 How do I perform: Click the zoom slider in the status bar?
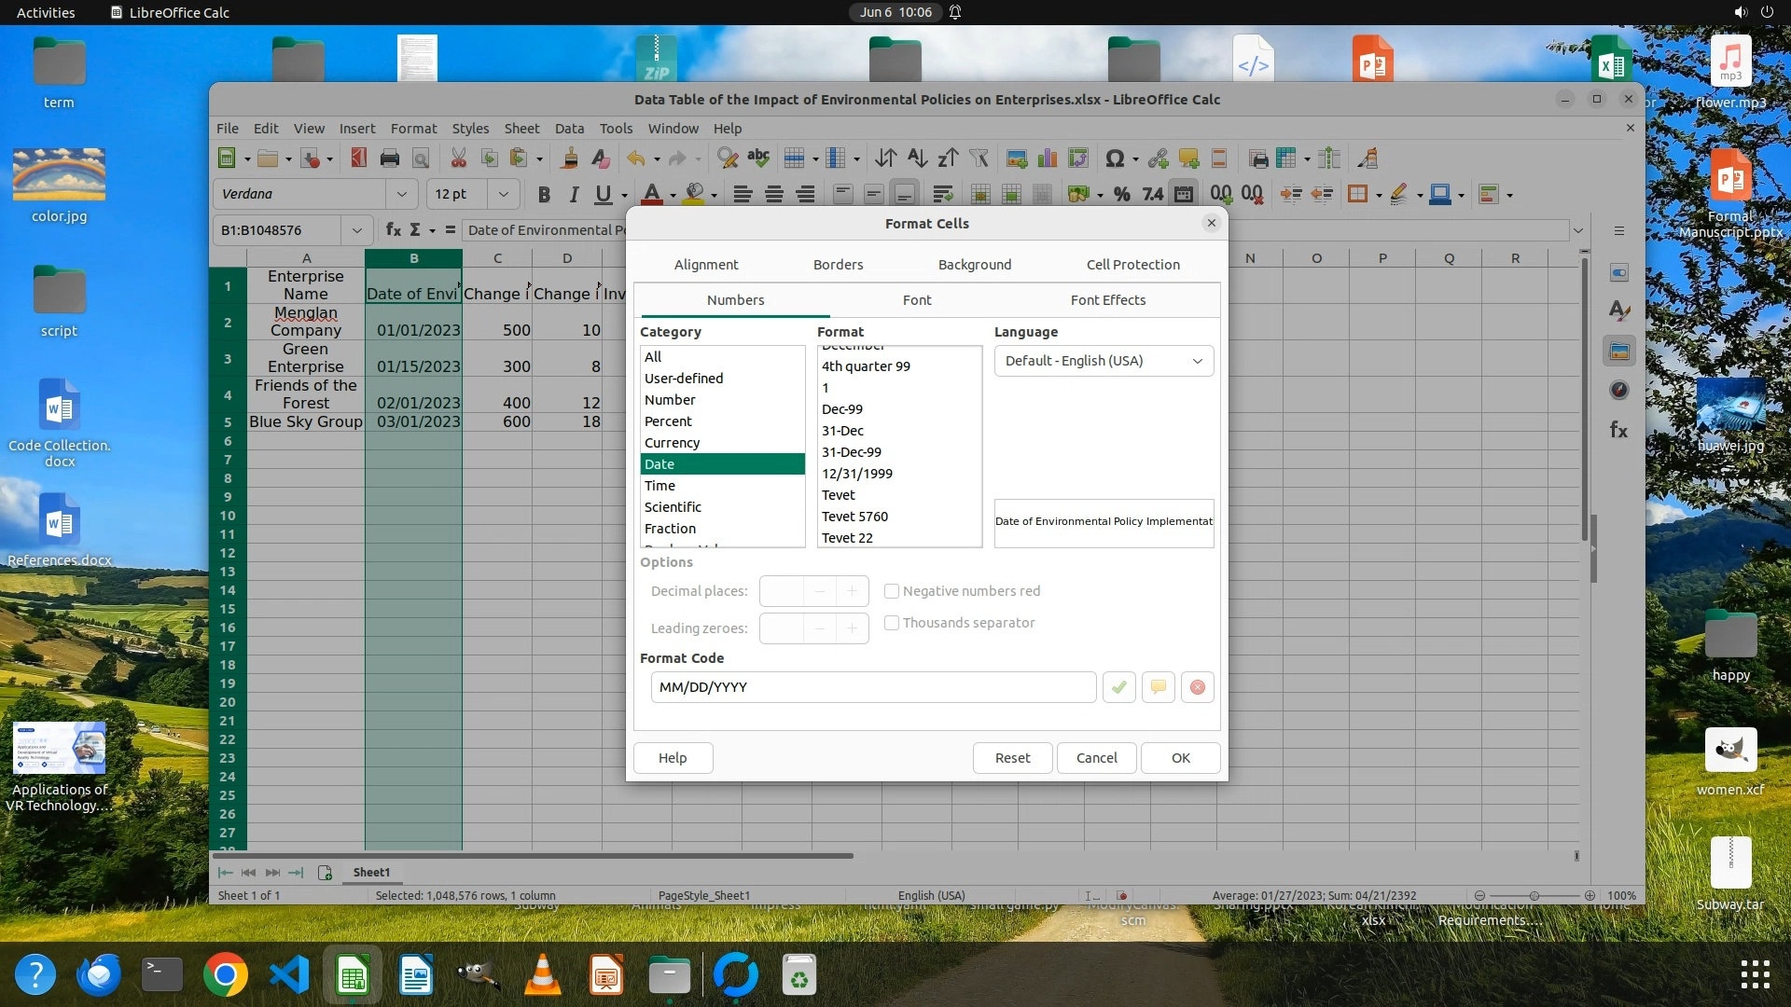[x=1534, y=895]
